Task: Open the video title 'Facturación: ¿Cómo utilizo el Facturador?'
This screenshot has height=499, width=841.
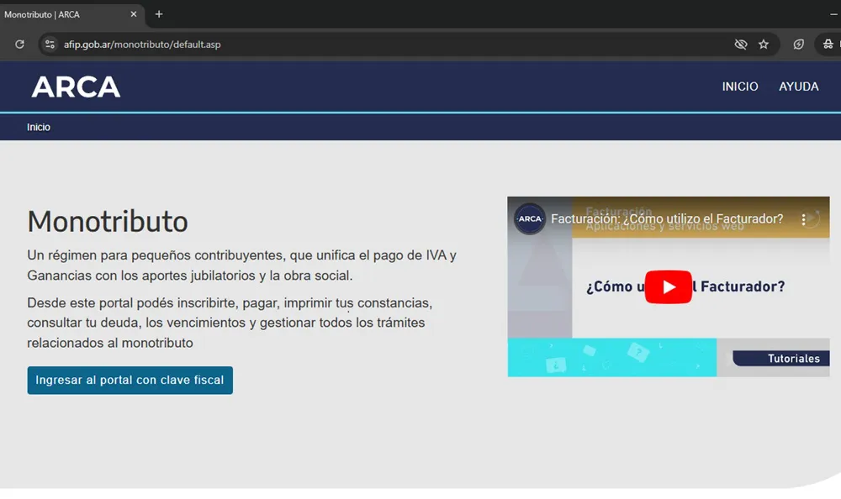Action: click(667, 218)
